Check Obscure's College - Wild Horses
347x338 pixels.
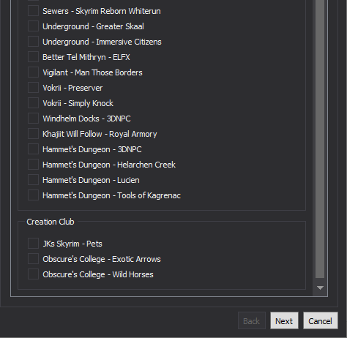click(x=33, y=274)
